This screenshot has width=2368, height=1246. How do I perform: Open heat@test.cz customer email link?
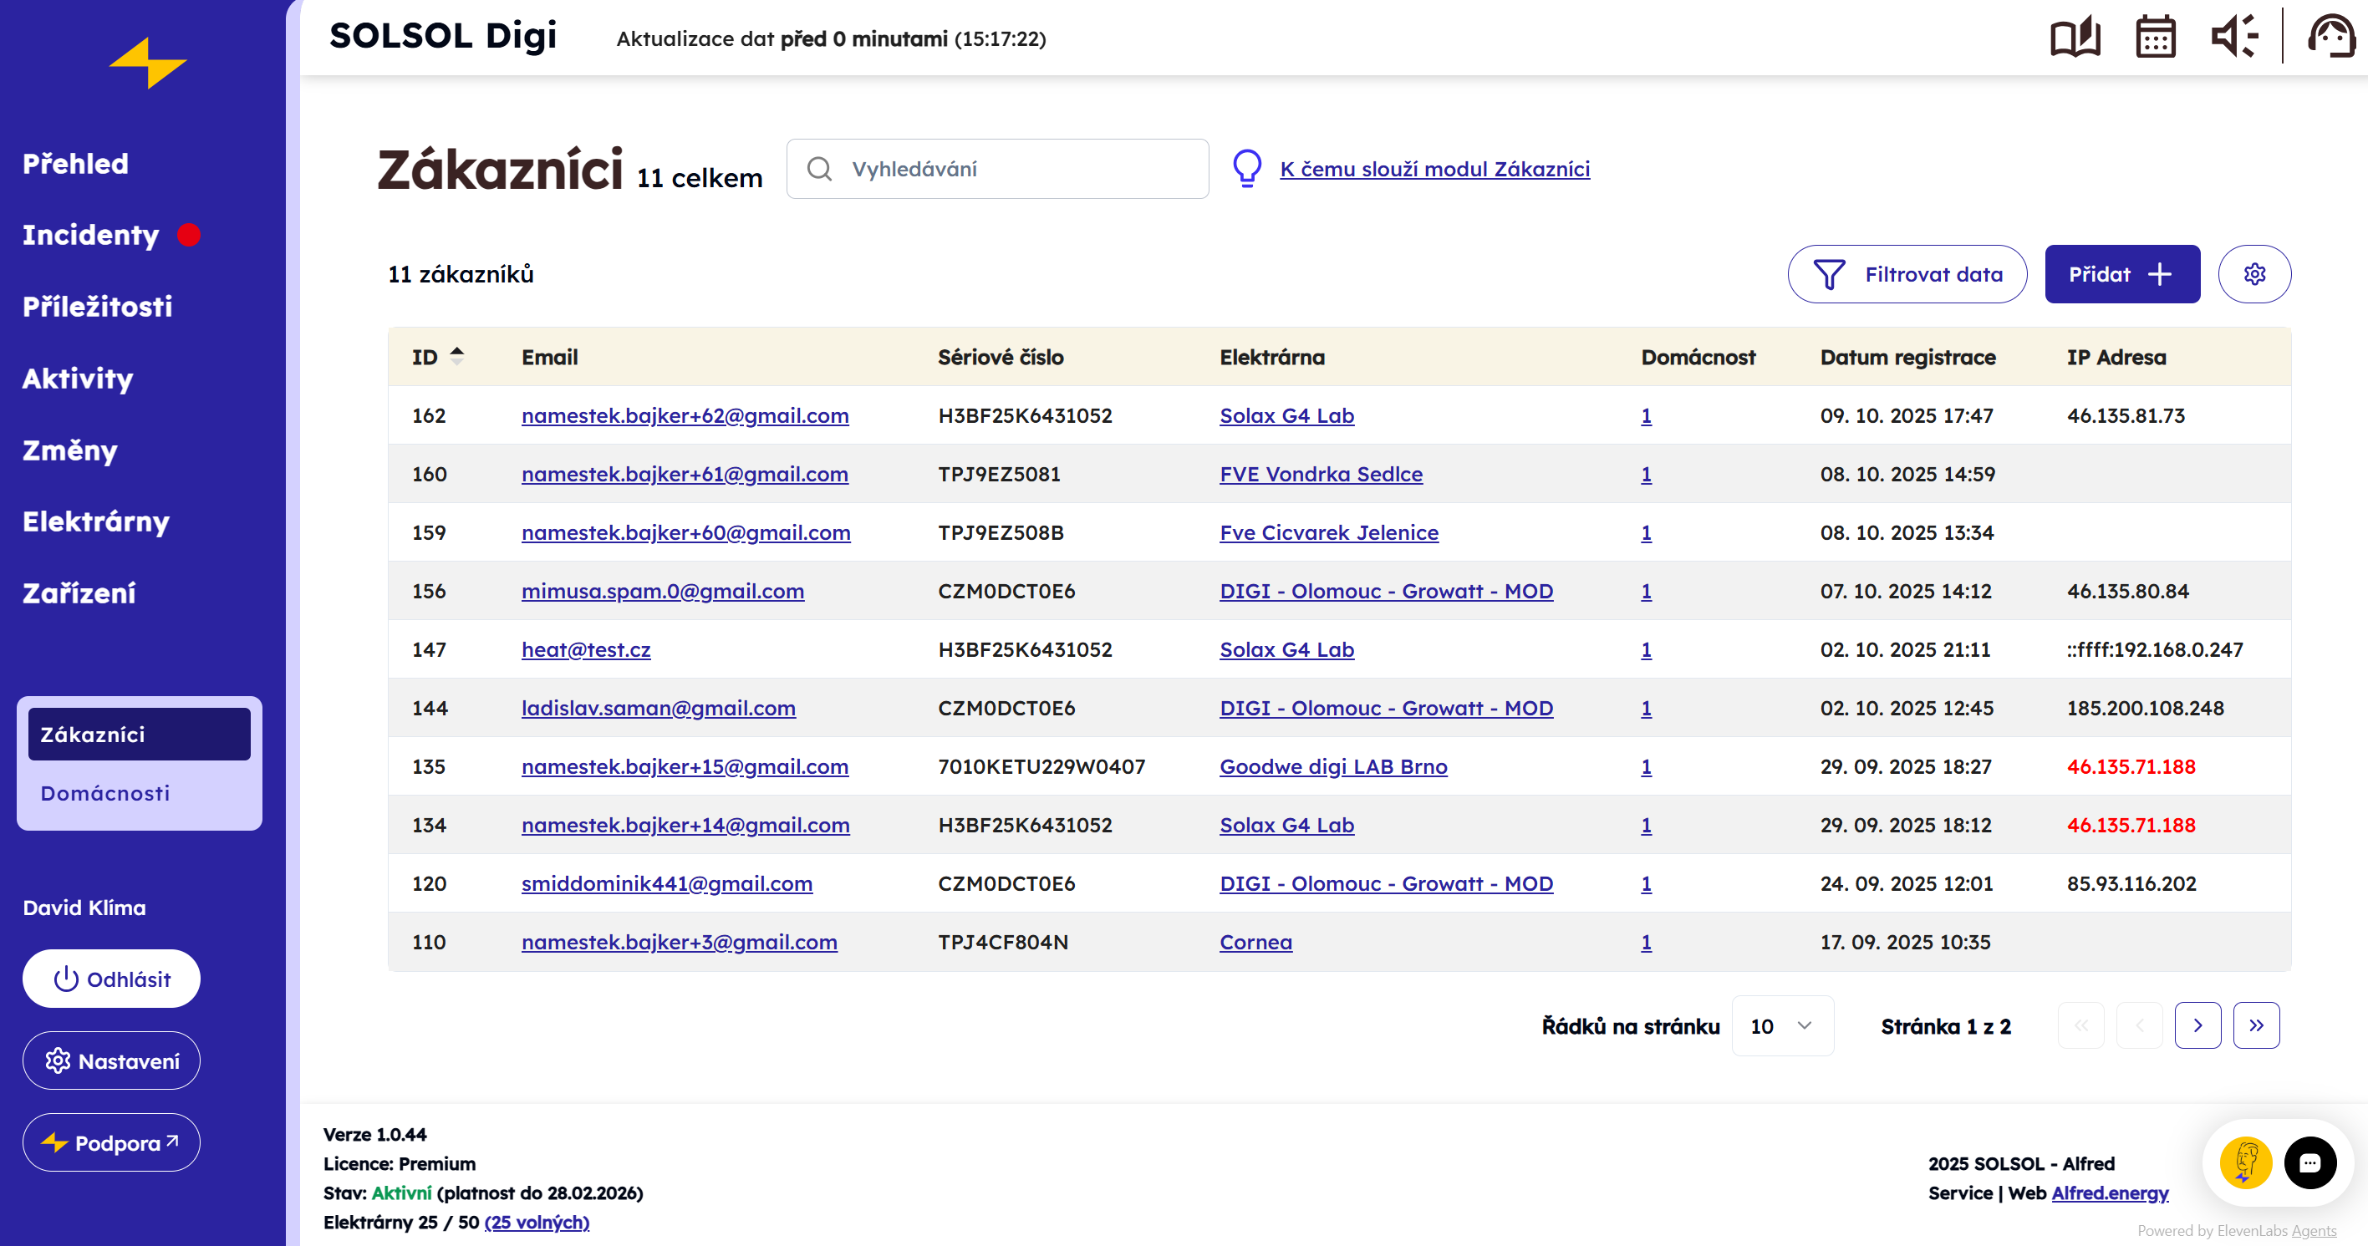click(x=586, y=649)
